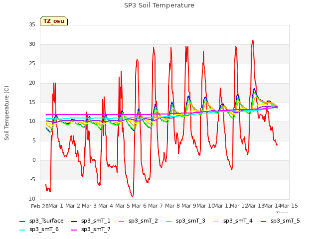Toggle sp3_smT_7 legend entry
319x239 pixels.
pos(91,229)
